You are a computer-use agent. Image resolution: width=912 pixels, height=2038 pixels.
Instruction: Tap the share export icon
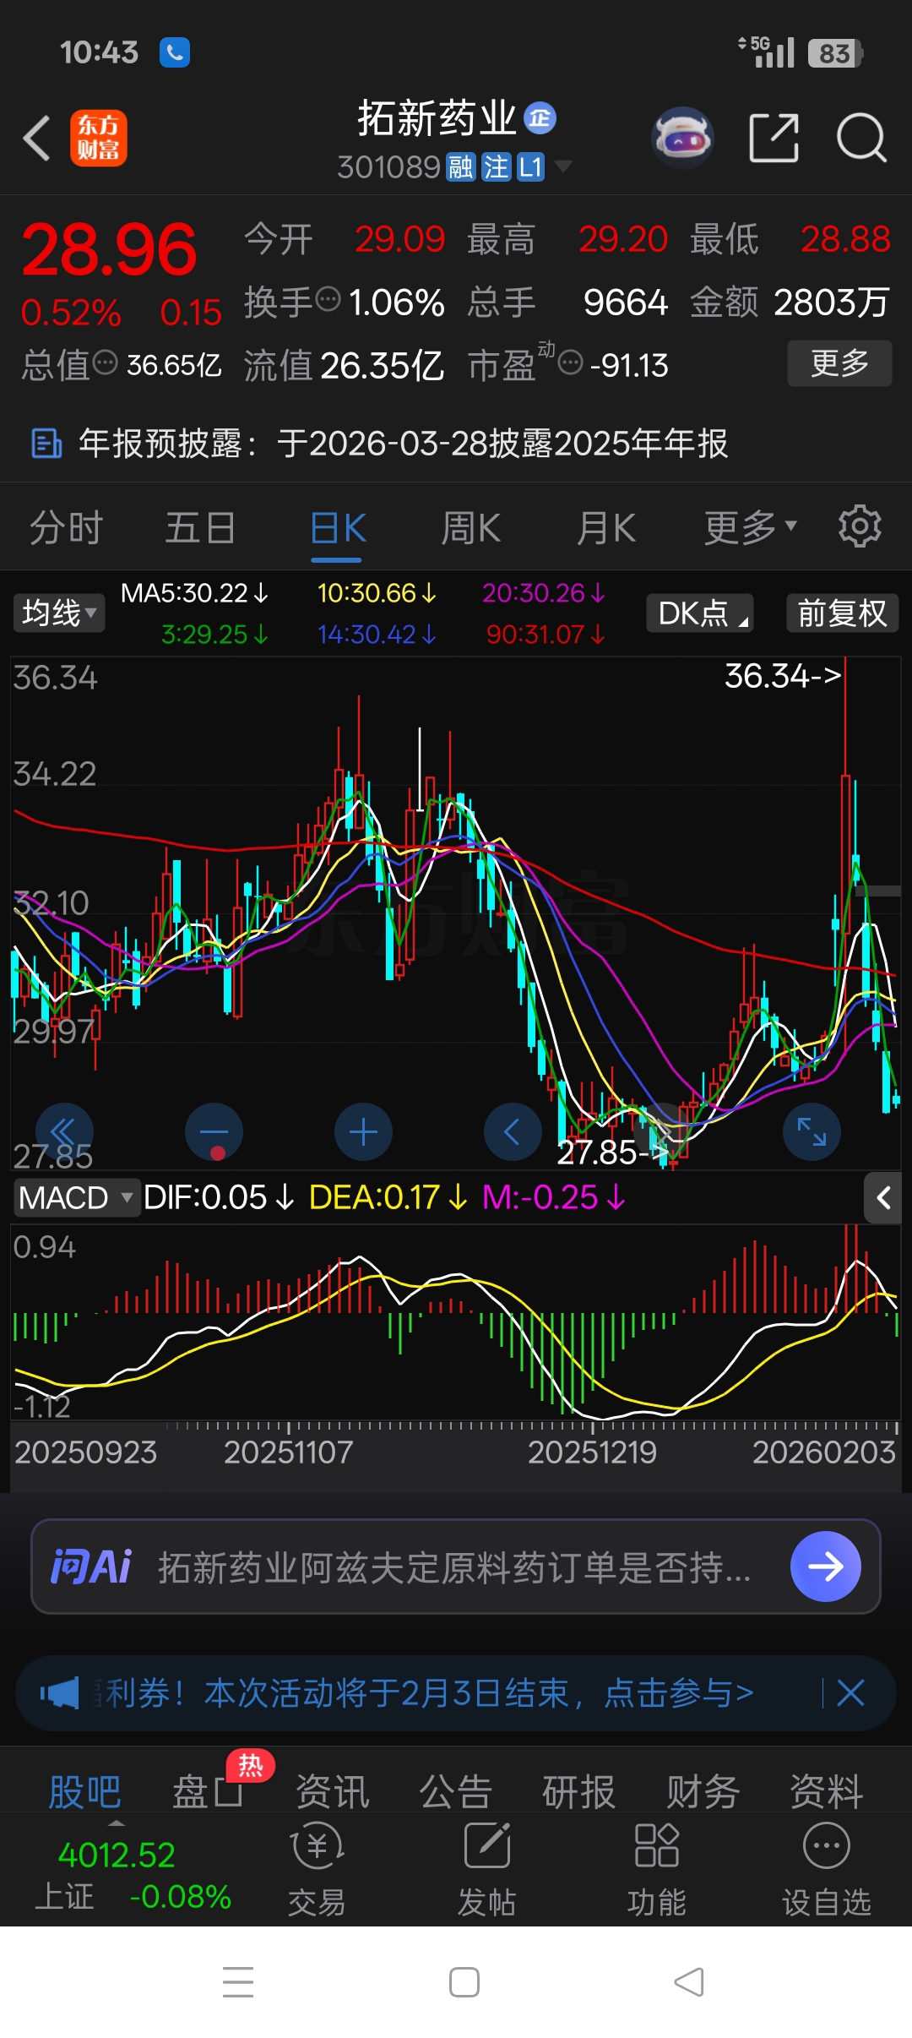coord(774,137)
